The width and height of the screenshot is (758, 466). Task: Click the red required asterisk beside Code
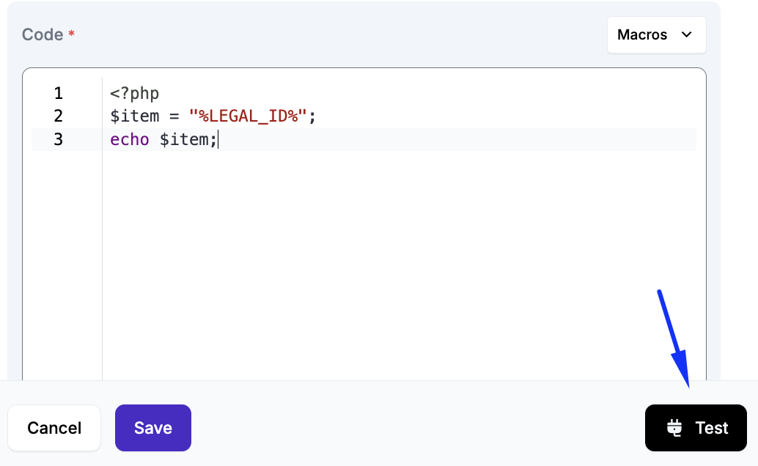tap(72, 34)
